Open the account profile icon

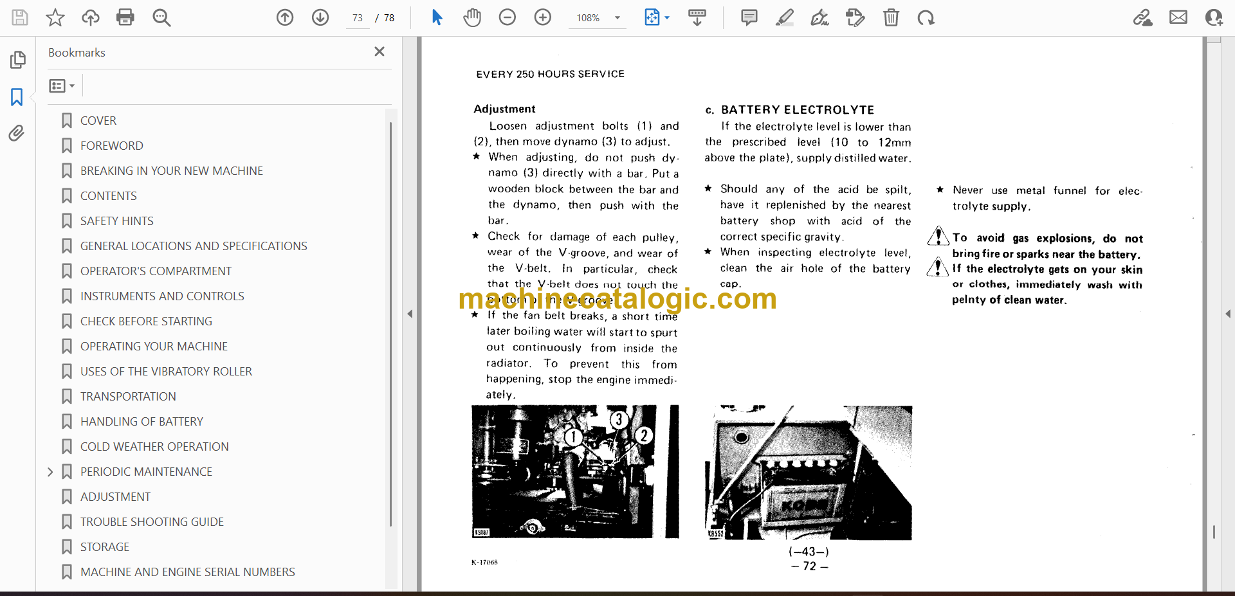click(x=1214, y=17)
